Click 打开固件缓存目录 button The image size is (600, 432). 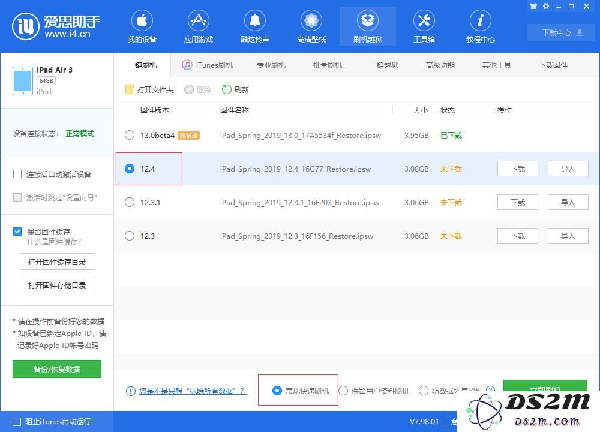[x=57, y=262]
